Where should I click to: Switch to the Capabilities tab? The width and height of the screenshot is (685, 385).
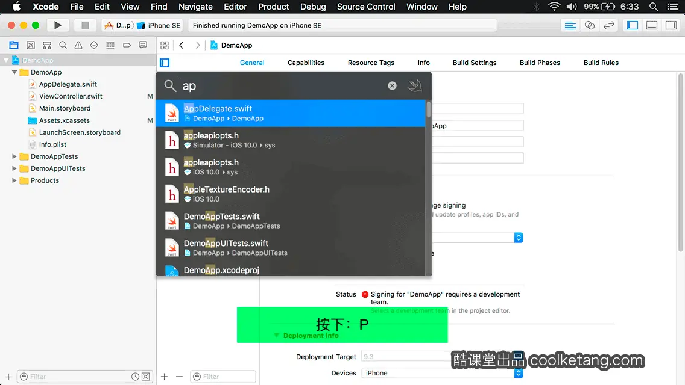point(306,63)
